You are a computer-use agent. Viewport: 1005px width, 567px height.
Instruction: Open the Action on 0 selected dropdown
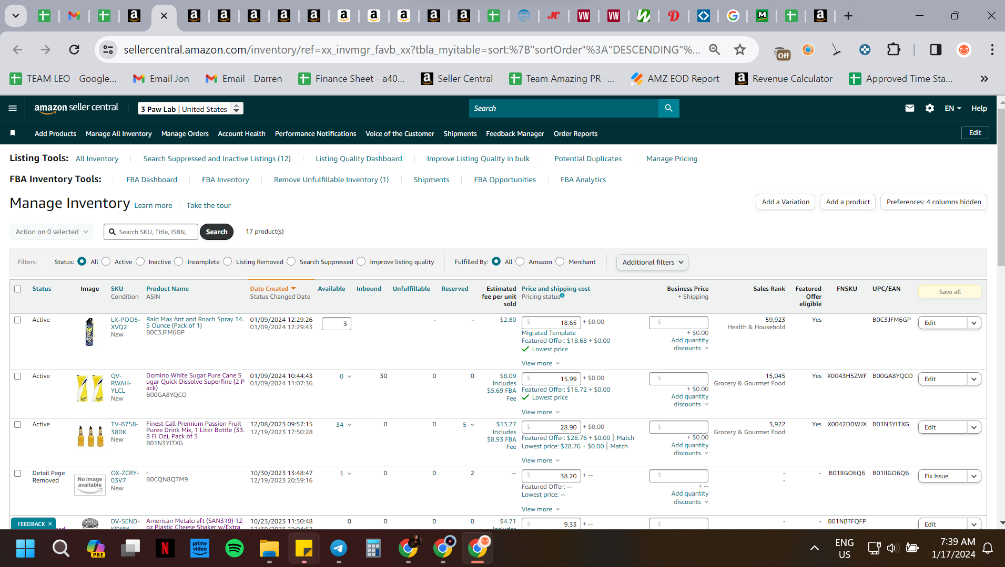(x=51, y=232)
